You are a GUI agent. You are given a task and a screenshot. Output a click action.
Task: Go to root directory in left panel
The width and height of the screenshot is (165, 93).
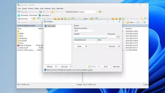(59, 19)
